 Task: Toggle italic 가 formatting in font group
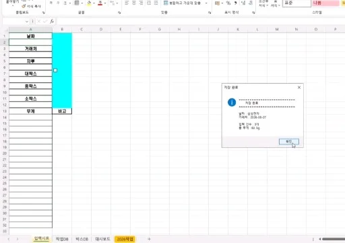coord(58,3)
